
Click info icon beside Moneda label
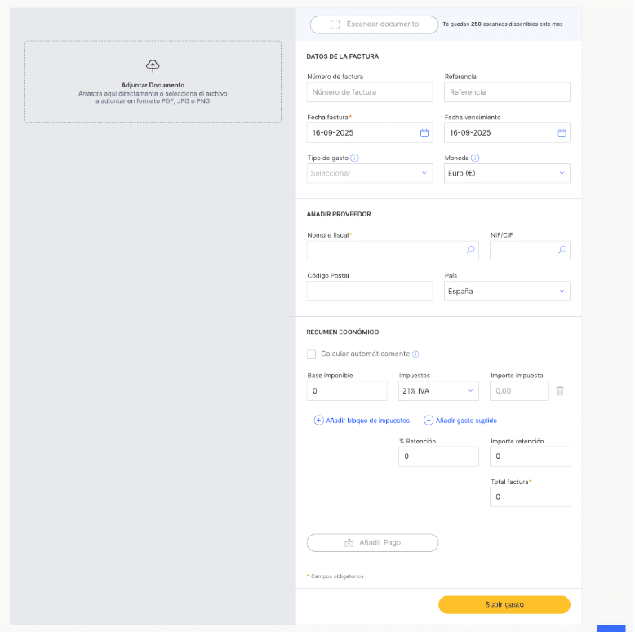(x=475, y=158)
